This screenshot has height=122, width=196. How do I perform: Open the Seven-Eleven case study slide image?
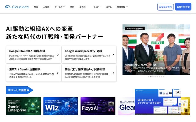pyautogui.click(x=156, y=49)
